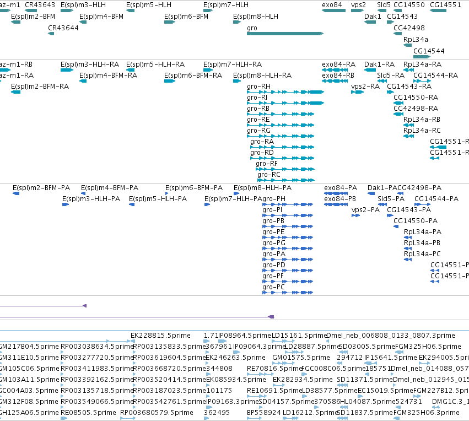This screenshot has height=421, width=469.
Task: Click the E(spl)m7-HLH gene feature
Action: (208, 10)
